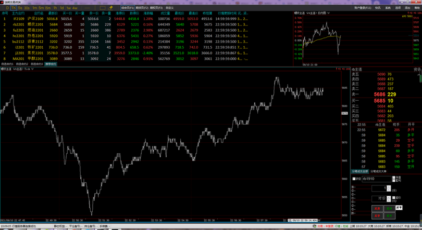Viewport: 422px width, 230px height.
Task: Switch chart to TK tick period
Action: (14, 8)
